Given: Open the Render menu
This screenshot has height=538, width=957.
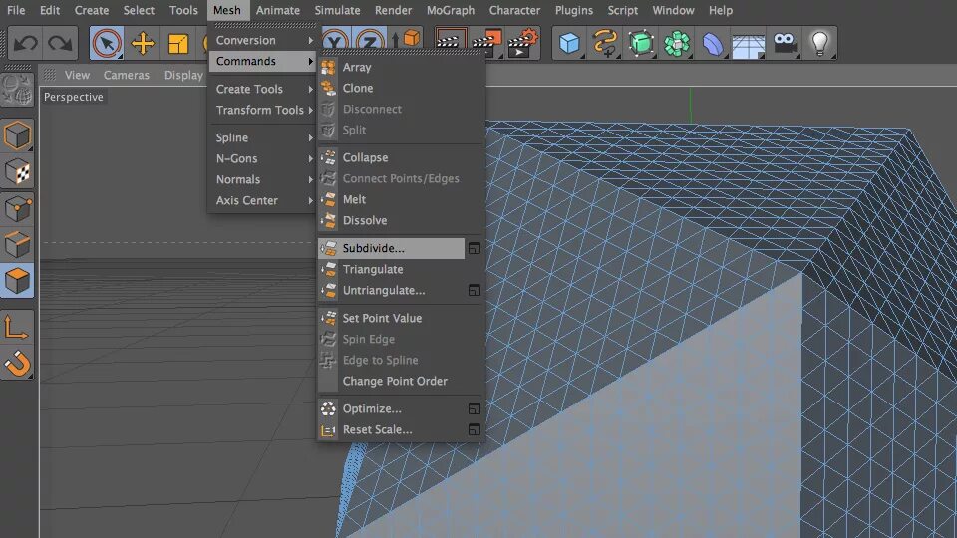Looking at the screenshot, I should [x=393, y=10].
